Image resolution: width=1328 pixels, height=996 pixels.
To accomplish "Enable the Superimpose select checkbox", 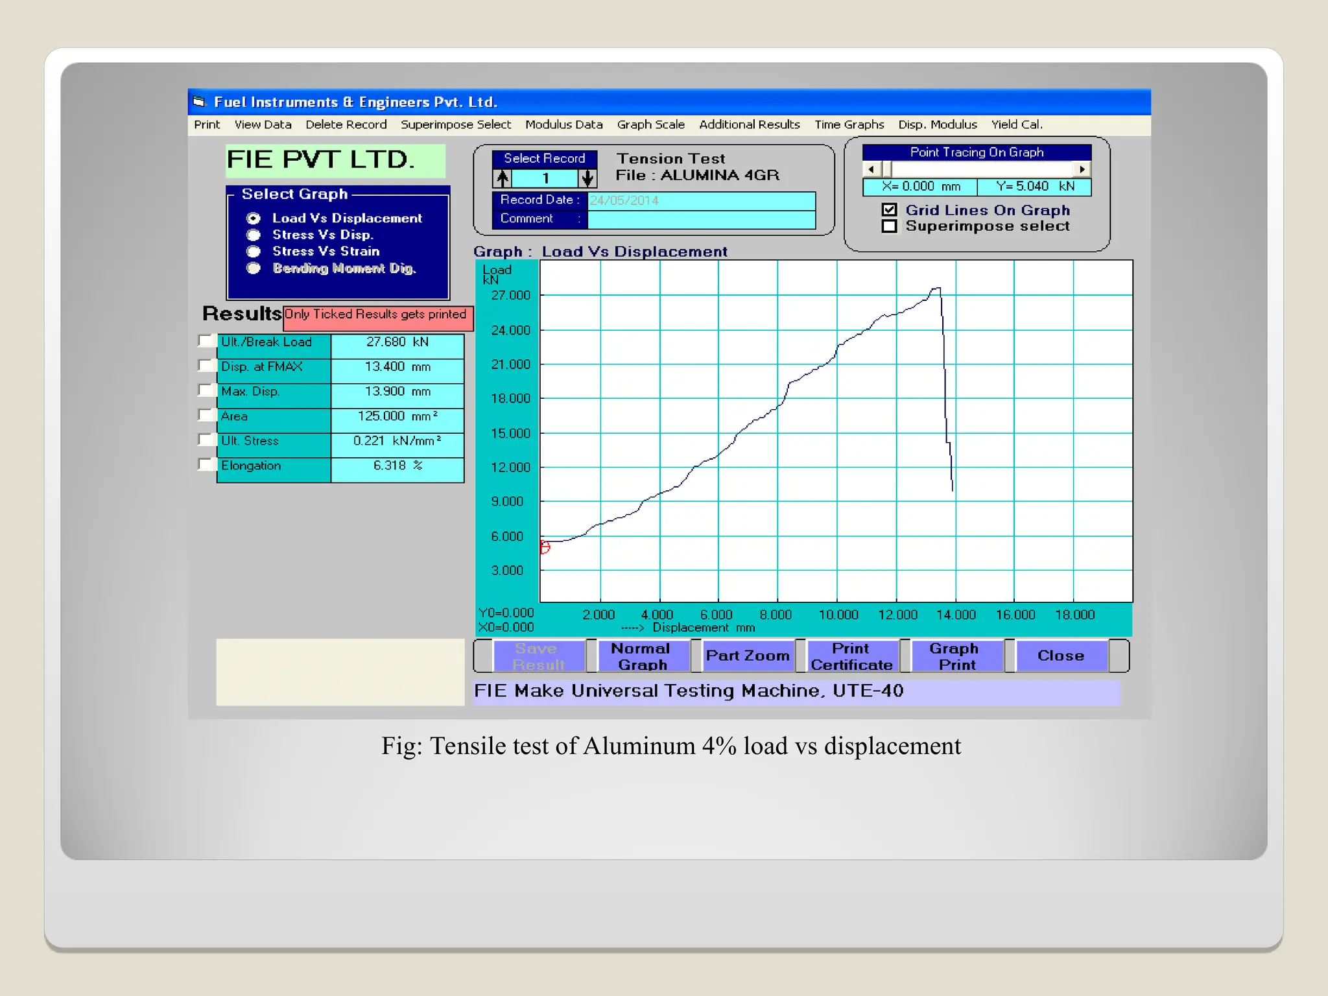I will pos(890,226).
